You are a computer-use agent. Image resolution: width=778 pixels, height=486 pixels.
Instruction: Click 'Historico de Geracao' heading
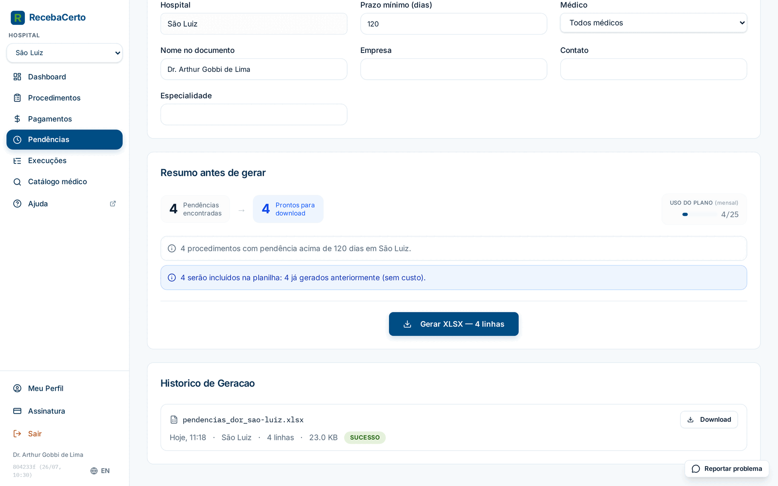click(x=208, y=383)
